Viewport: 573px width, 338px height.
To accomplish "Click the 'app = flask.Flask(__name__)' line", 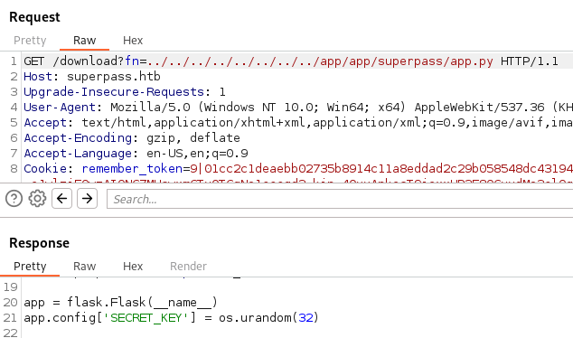I will click(120, 302).
